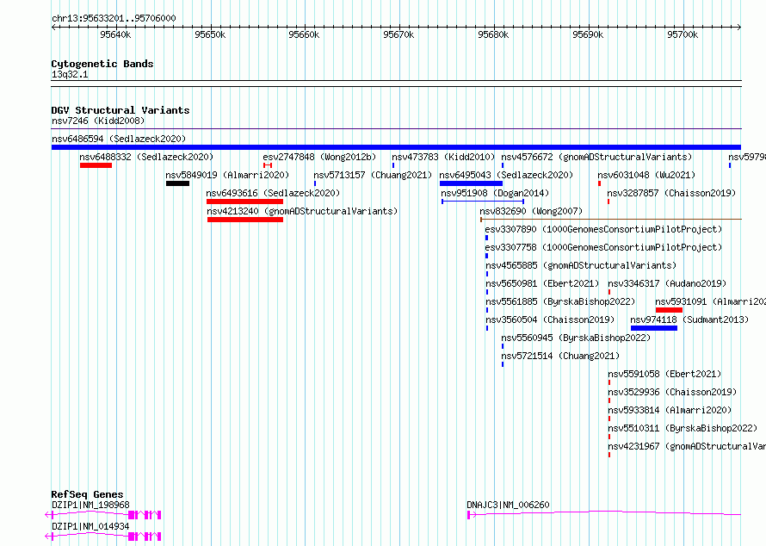Open nsv5650981 (Ebert2021) label
The height and width of the screenshot is (546, 766).
pyautogui.click(x=542, y=283)
